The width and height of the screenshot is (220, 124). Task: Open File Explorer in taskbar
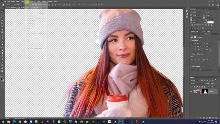pos(9,122)
